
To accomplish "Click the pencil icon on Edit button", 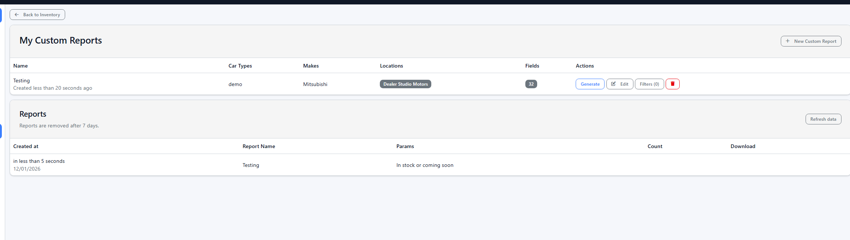I will tap(613, 84).
